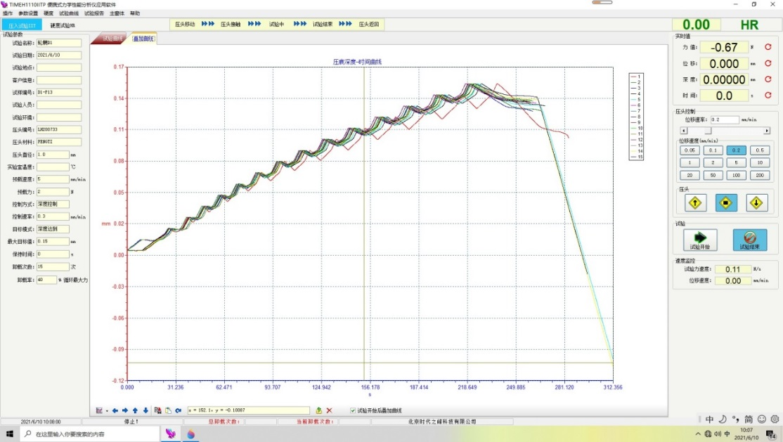Click the indenter move down arrow icon
The width and height of the screenshot is (783, 442).
click(x=756, y=203)
